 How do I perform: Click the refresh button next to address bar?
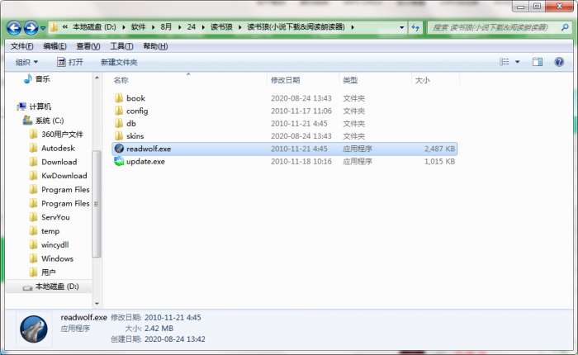[x=415, y=27]
